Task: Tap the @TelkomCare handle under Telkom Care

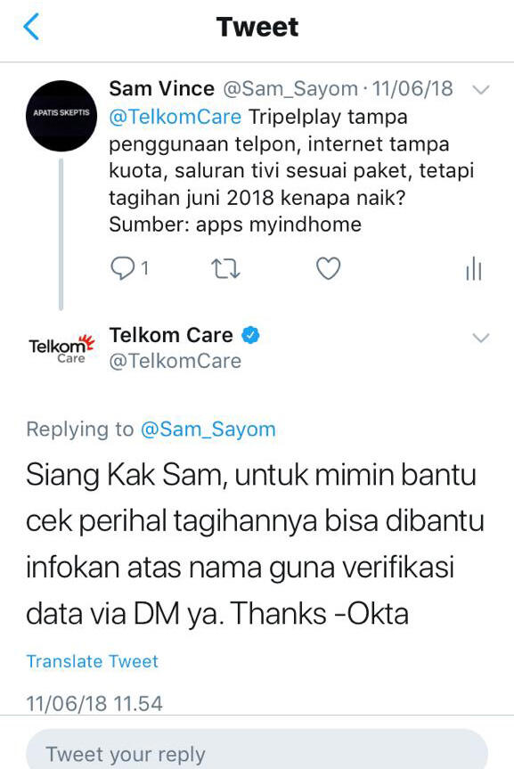Action: [x=175, y=362]
